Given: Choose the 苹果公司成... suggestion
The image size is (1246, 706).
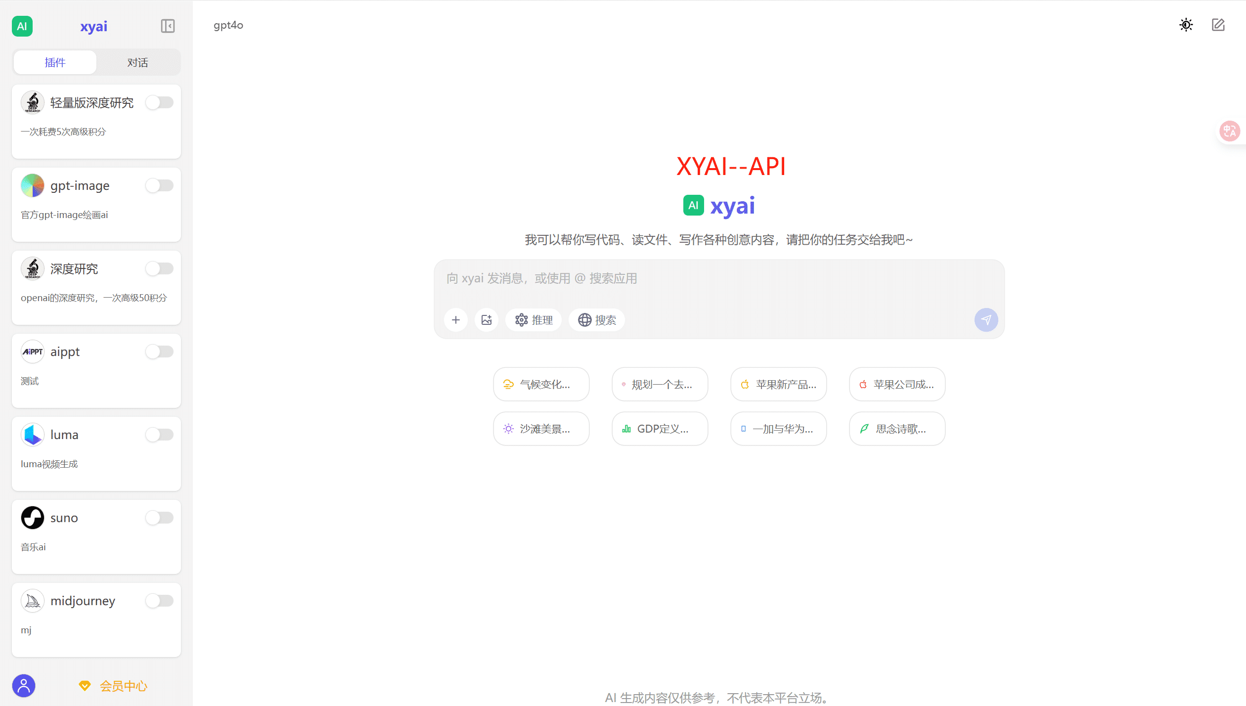Looking at the screenshot, I should pos(897,384).
